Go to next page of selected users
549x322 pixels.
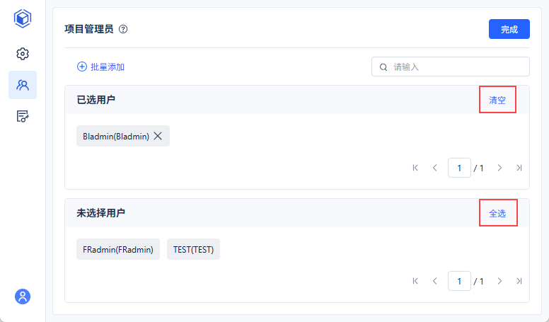pos(499,168)
